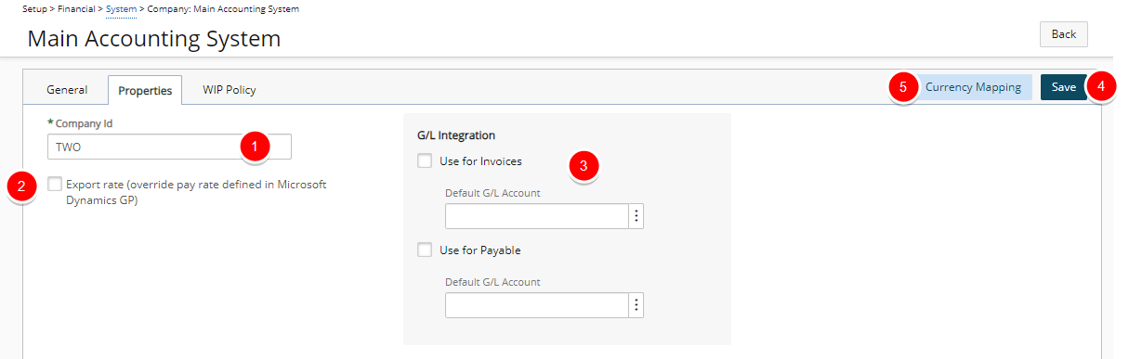Click the Payable Default G/L Account field
This screenshot has height=359, width=1129.
pyautogui.click(x=537, y=305)
